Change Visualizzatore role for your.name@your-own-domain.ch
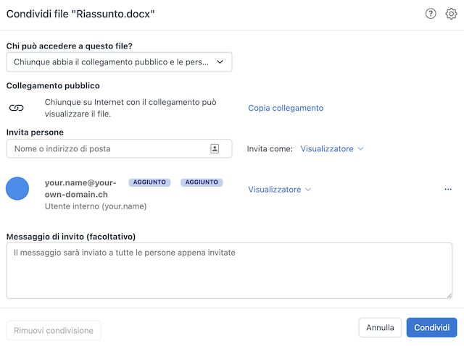The image size is (464, 346). pyautogui.click(x=280, y=190)
